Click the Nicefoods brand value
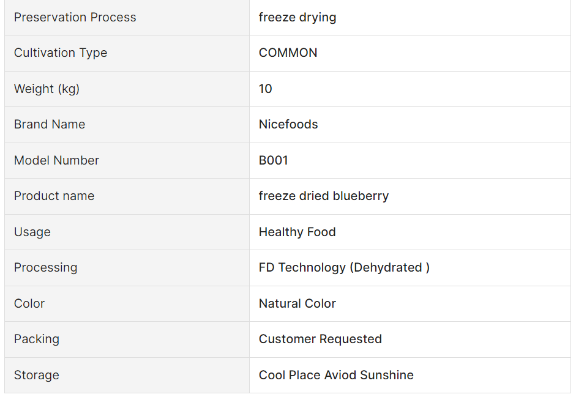 tap(288, 124)
